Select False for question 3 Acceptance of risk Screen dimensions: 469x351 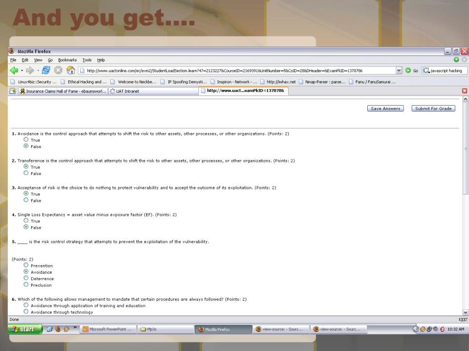[26, 200]
